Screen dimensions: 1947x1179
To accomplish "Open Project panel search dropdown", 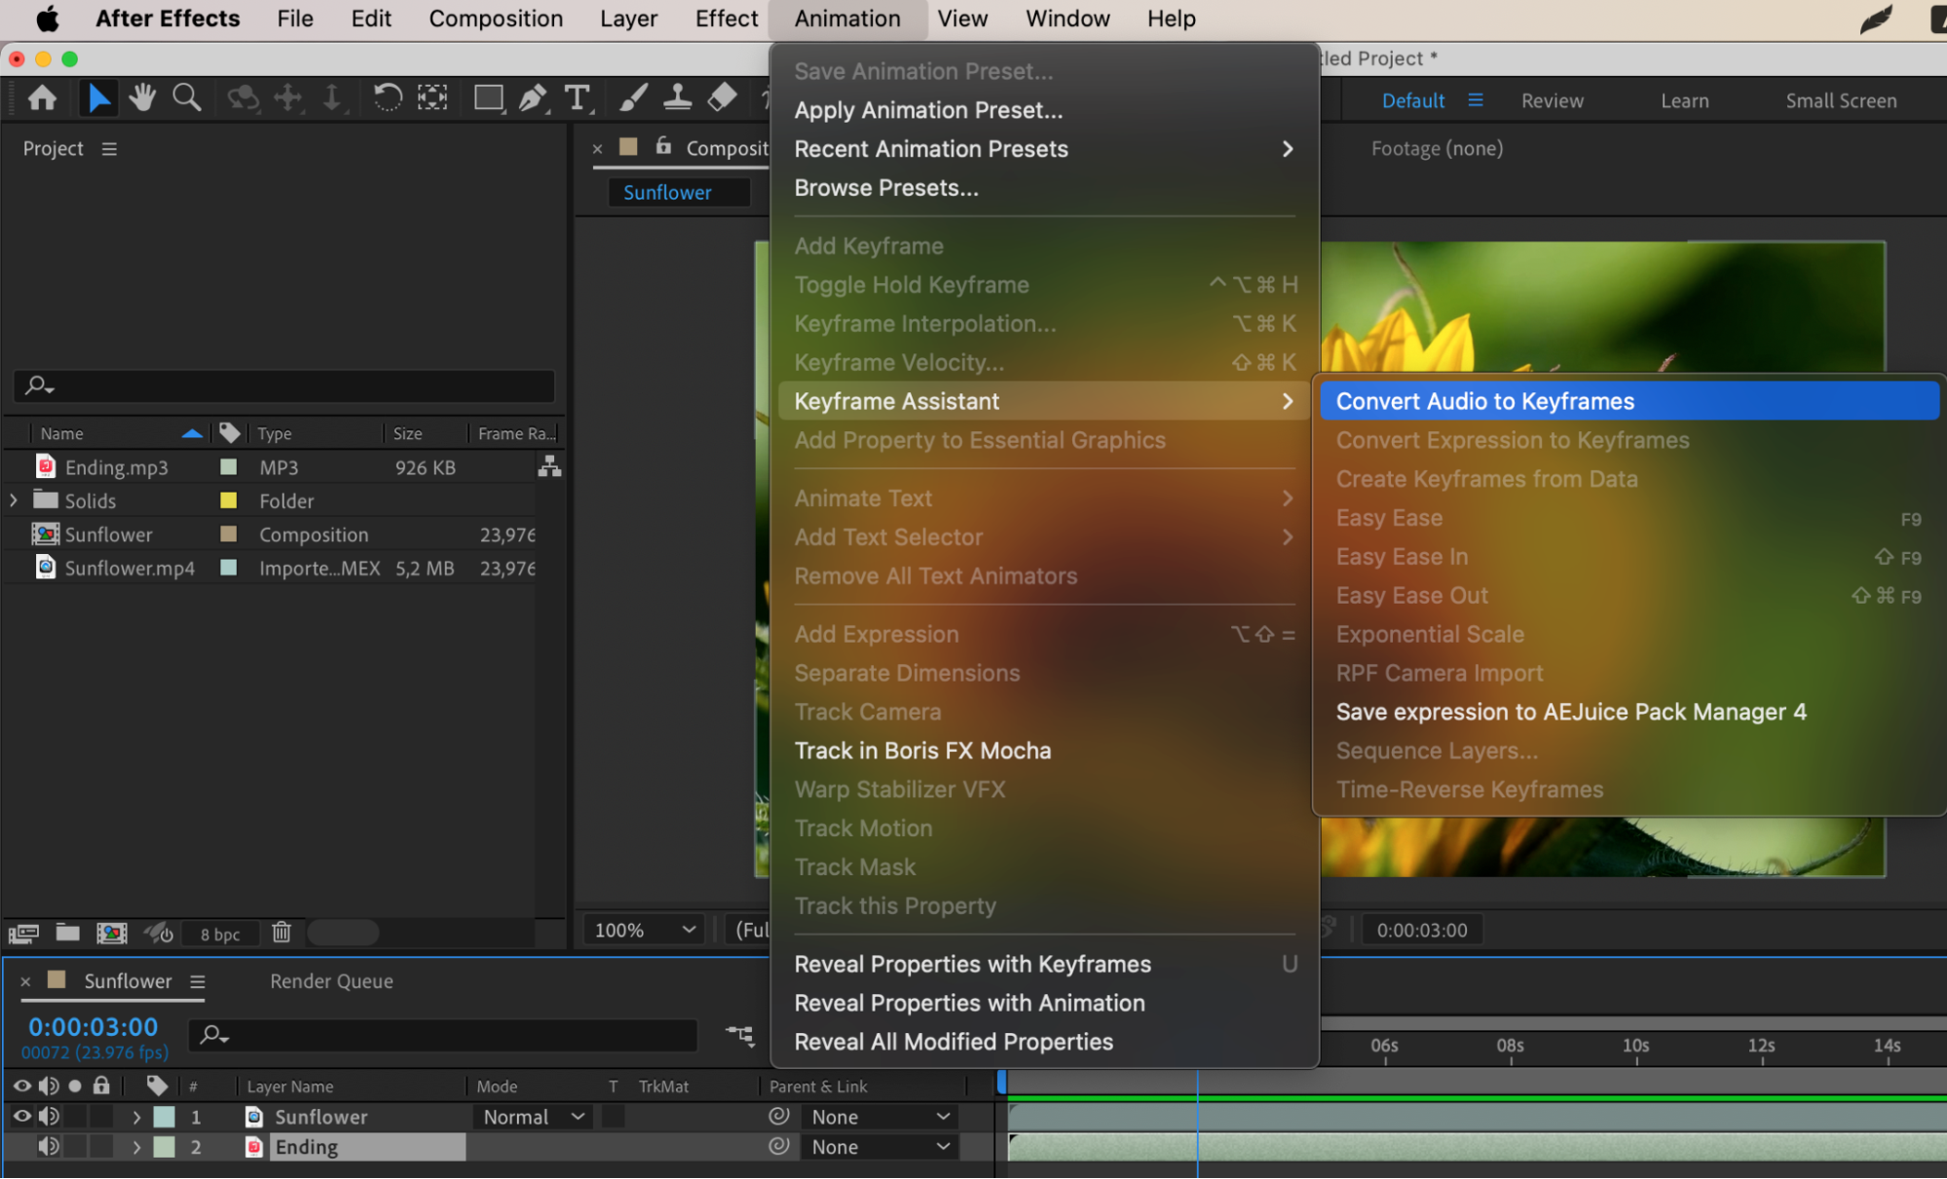I will [x=39, y=387].
